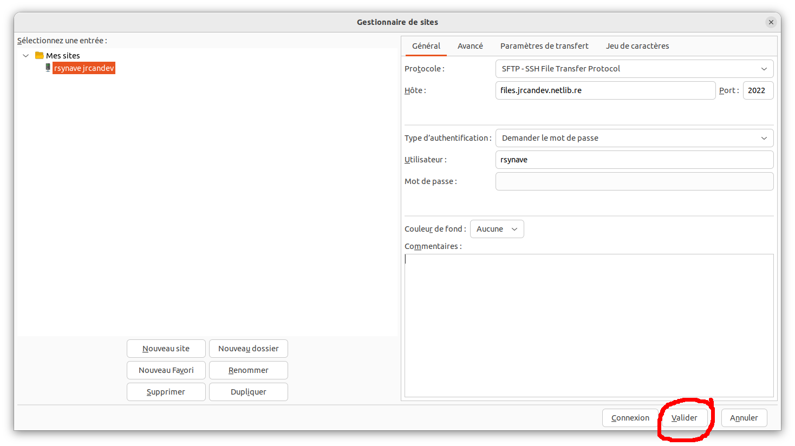Click the Annuler button
This screenshot has height=446, width=795.
coord(744,418)
